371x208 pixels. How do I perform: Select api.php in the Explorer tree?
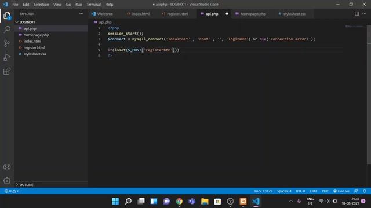click(x=52, y=28)
